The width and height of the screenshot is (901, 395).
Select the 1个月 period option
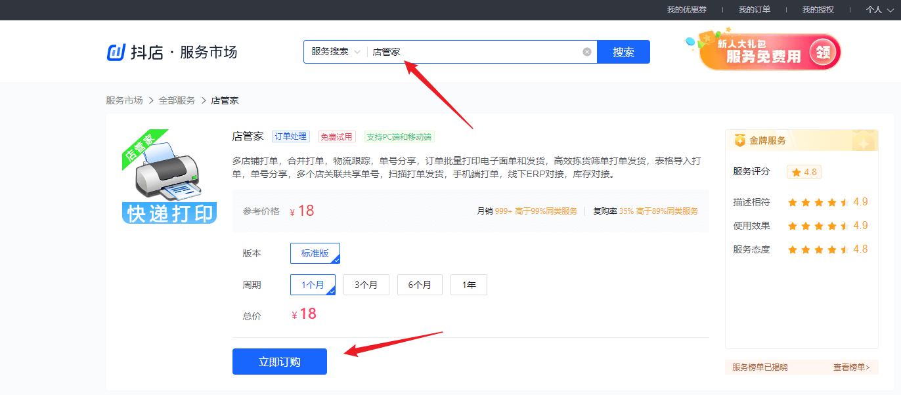click(313, 285)
